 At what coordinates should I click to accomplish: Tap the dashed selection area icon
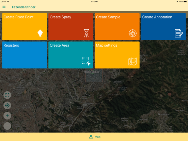(86, 61)
